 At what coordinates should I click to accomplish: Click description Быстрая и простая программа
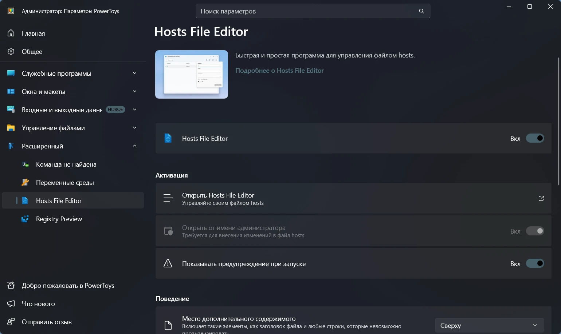pos(325,55)
